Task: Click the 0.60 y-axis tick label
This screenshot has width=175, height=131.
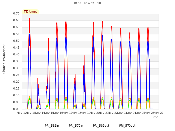Action: 16,27
